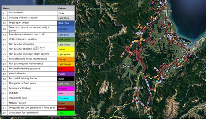Click the Motueka map label
This screenshot has height=119, width=206.
point(167,11)
